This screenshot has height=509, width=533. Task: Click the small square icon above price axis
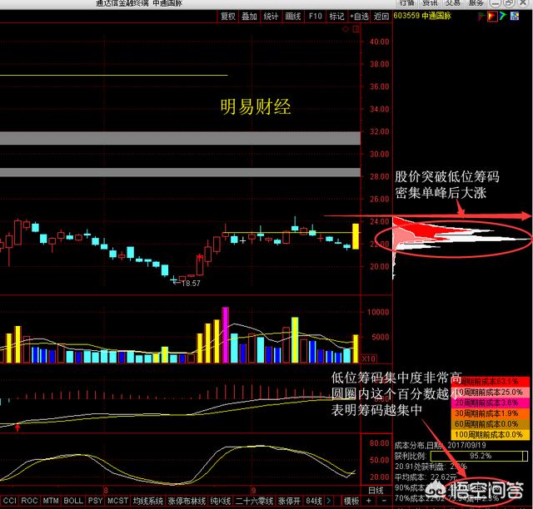[x=356, y=29]
